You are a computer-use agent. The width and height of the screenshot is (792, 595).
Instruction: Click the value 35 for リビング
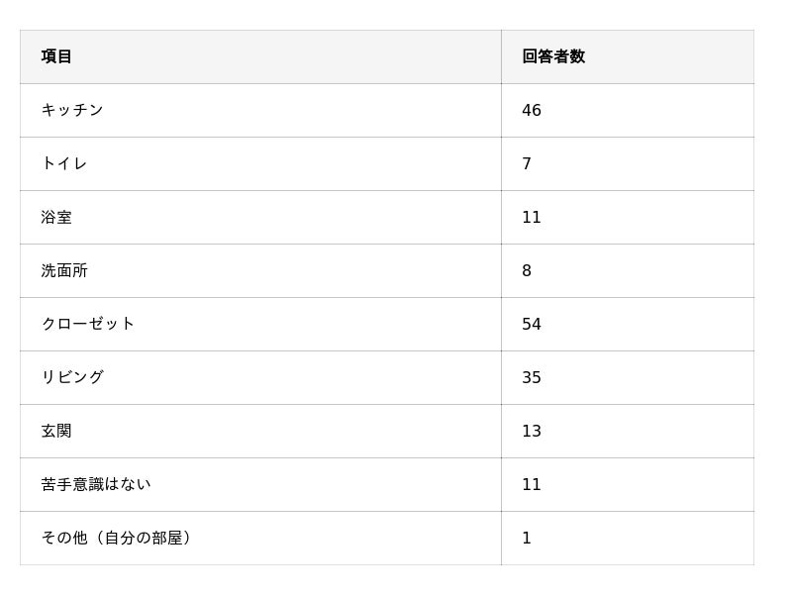tap(532, 377)
